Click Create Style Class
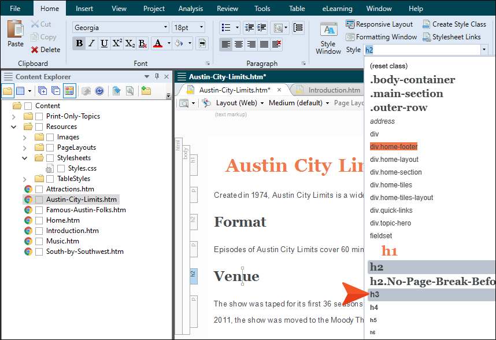The width and height of the screenshot is (496, 340). click(x=454, y=24)
